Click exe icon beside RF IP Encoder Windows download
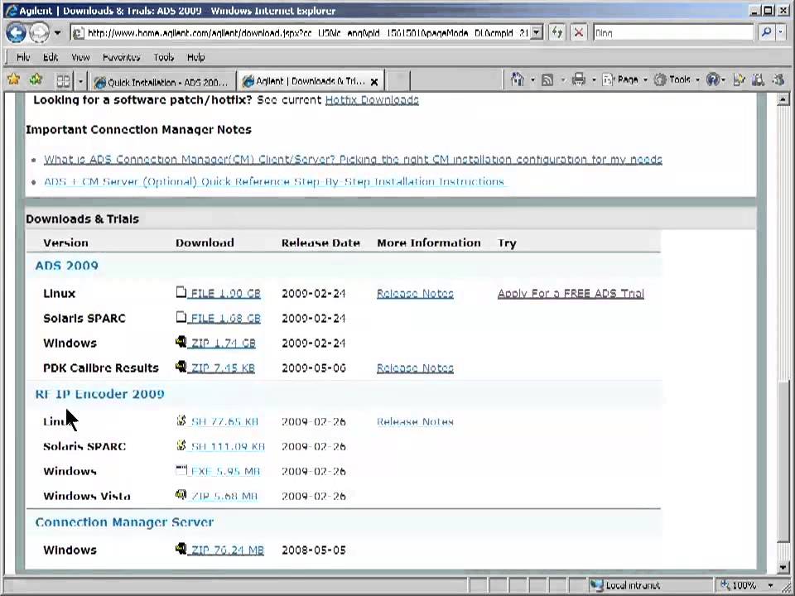The image size is (795, 596). (x=181, y=470)
